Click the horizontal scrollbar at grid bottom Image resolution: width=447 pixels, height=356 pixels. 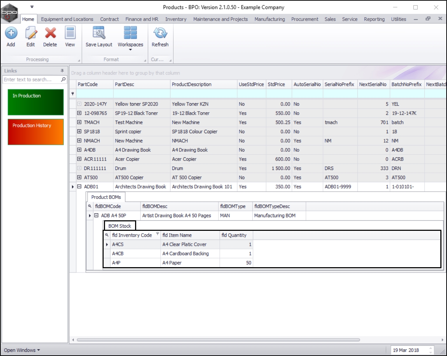(x=218, y=340)
